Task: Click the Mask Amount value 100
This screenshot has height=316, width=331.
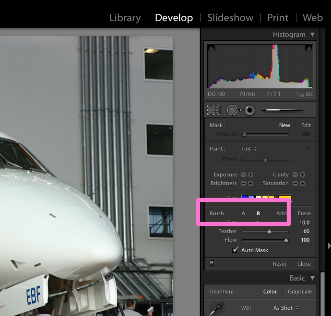Action: tap(305, 134)
